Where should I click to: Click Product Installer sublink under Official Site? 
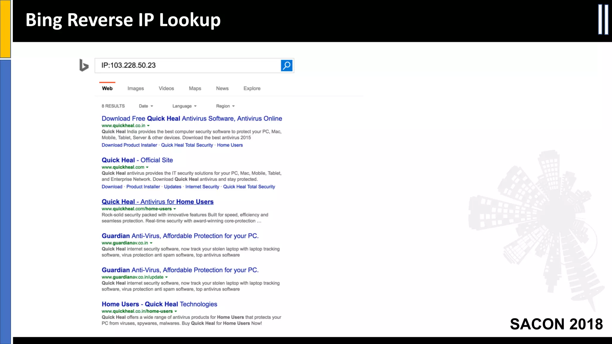point(143,187)
